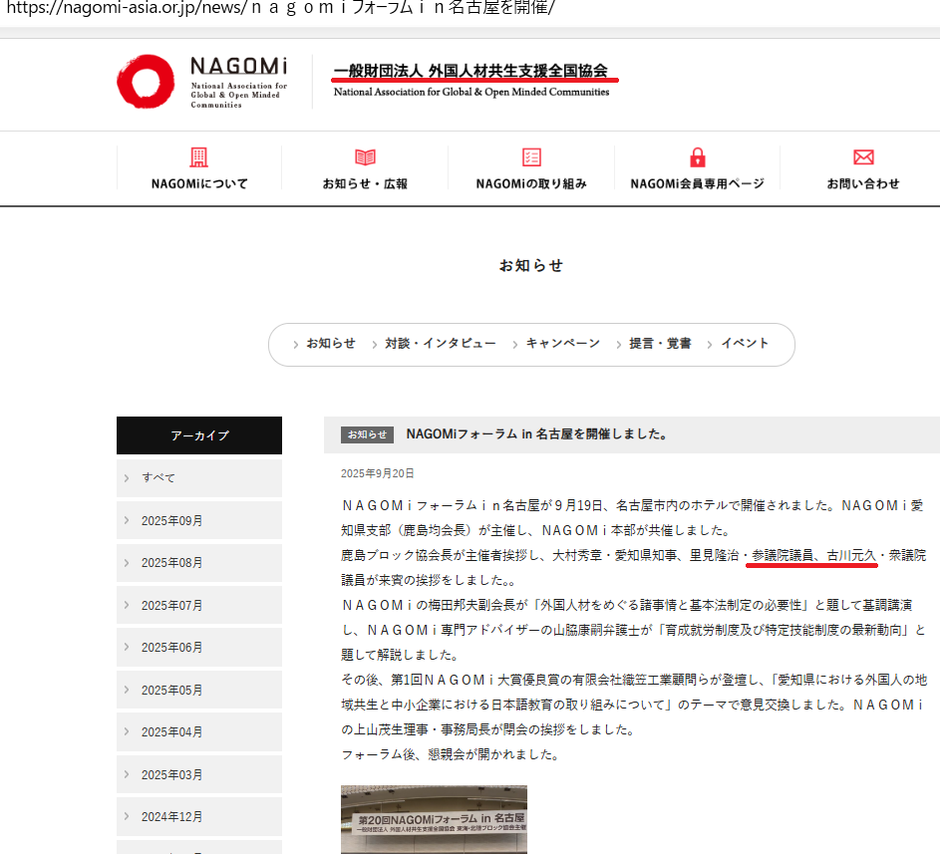Click the chevron beside 2025年09月

127,520
